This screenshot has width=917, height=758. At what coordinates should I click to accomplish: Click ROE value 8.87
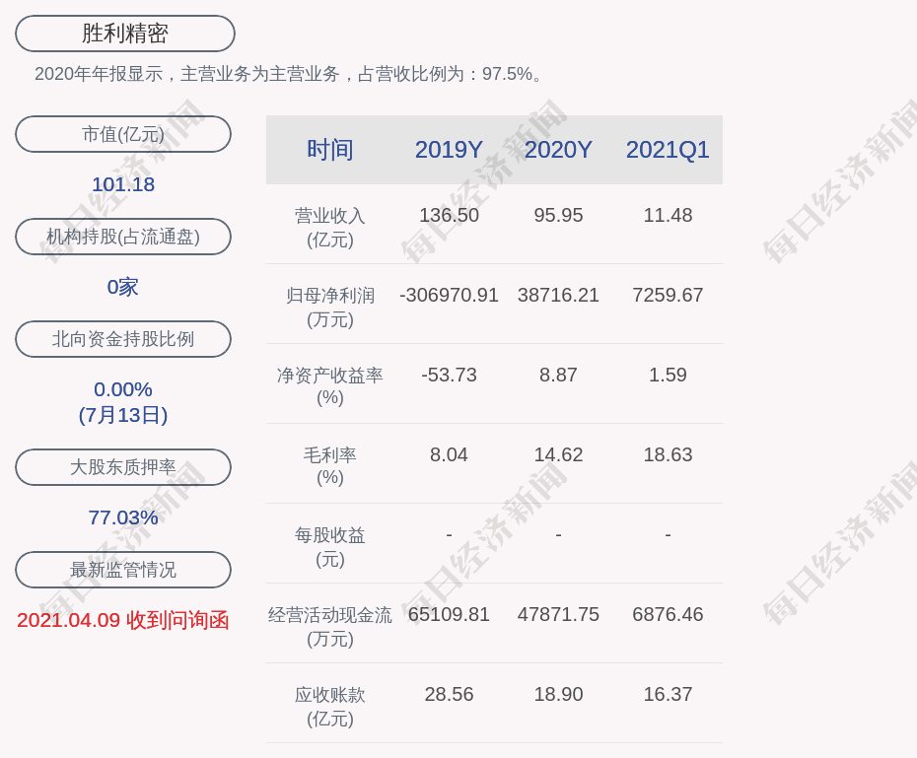coord(558,375)
